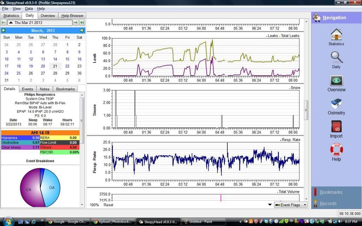Open Internet Explorer quick launch icon

(34, 222)
